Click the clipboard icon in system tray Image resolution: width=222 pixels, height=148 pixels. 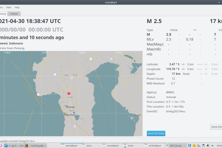pos(203,145)
